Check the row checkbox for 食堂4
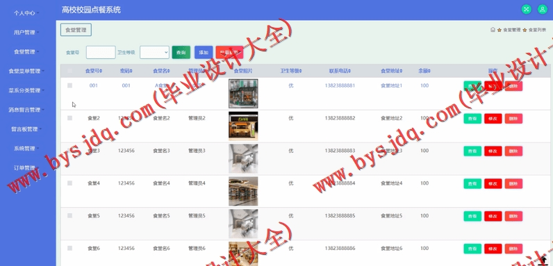Image resolution: width=553 pixels, height=266 pixels. click(x=70, y=183)
